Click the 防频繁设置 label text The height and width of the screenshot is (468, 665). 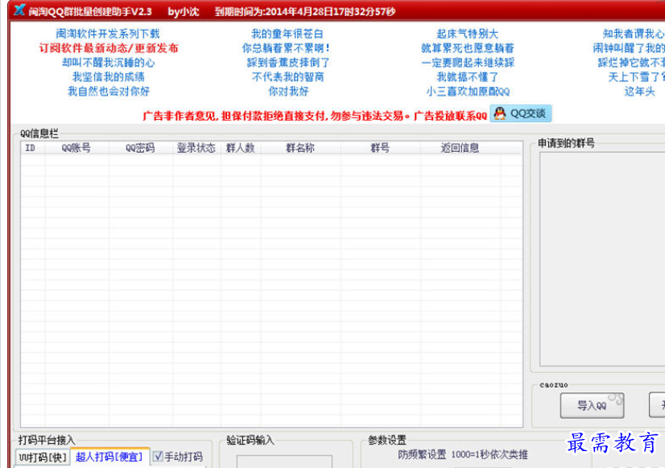422,454
